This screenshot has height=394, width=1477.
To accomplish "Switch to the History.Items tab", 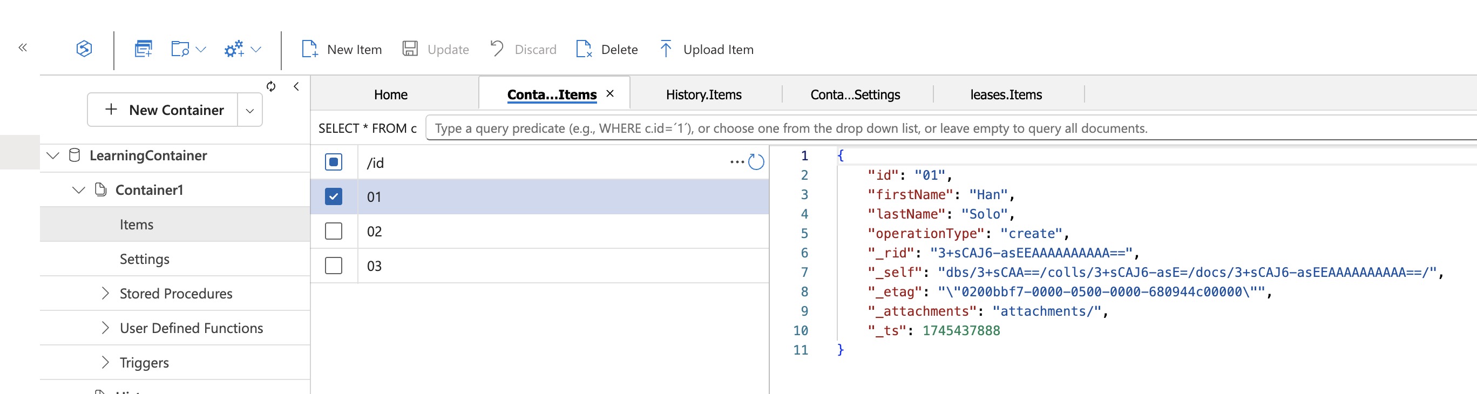I will click(703, 94).
